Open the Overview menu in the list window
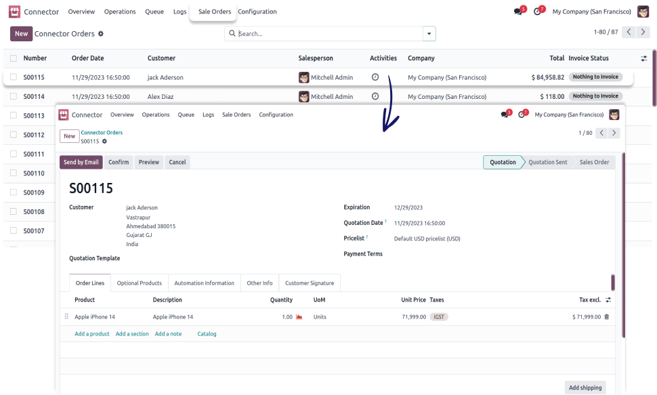Viewport: 657px width, 395px height. [x=81, y=12]
